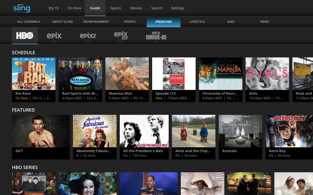Open the 24/7 boxer thumbnail
Screen dimensions: 313x195
pyautogui.click(x=41, y=131)
